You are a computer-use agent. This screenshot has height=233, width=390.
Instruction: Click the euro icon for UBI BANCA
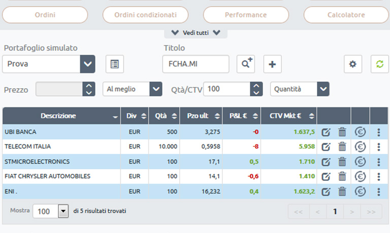pyautogui.click(x=360, y=132)
